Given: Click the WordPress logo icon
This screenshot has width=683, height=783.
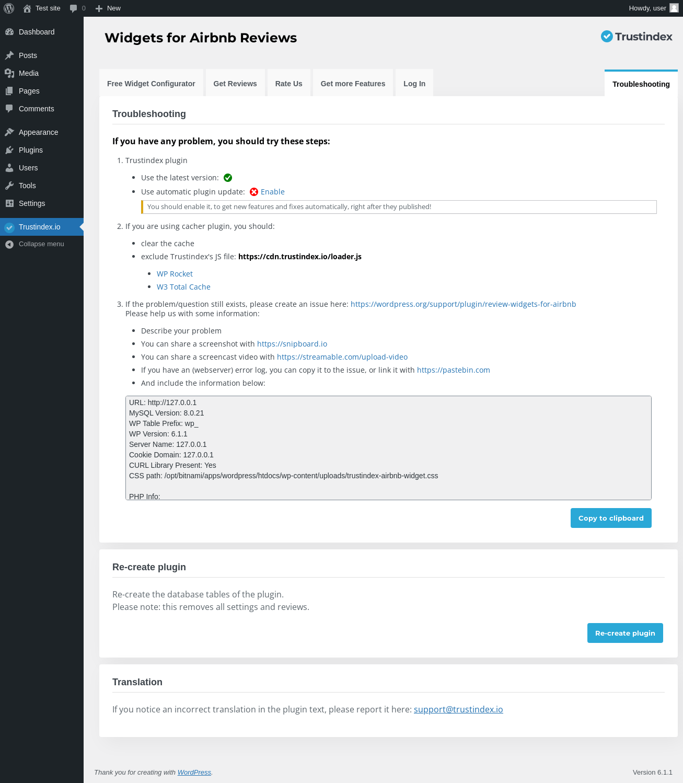Looking at the screenshot, I should pos(9,8).
